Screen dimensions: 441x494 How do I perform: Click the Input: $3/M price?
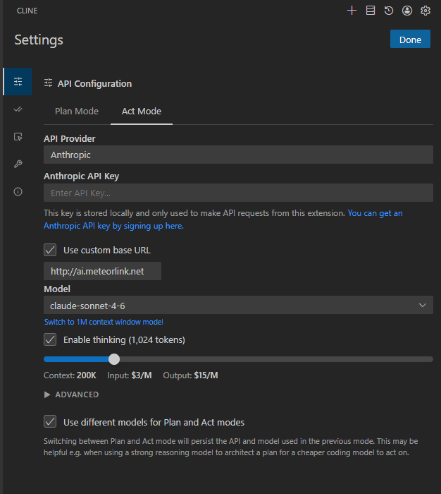click(130, 375)
